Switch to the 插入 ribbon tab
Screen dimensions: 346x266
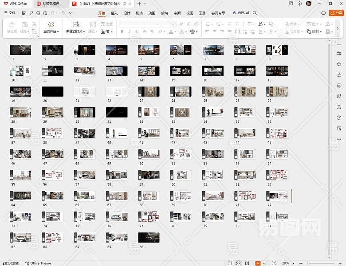coord(114,13)
